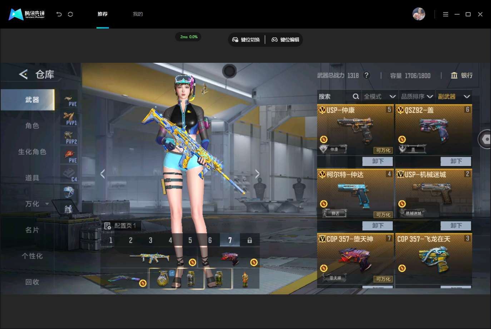This screenshot has width=491, height=329.
Task: Select the 角色 sidebar tab
Action: (x=32, y=126)
